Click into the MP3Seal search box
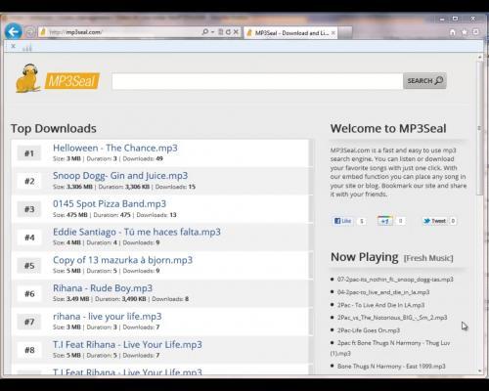This screenshot has height=391, width=489. (257, 81)
